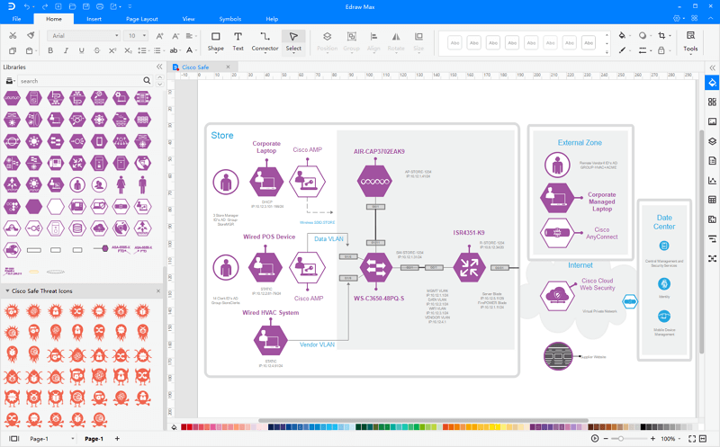Close the Cisco Safe Threat Icons library
Viewport: 720px width, 447px height.
coord(158,291)
